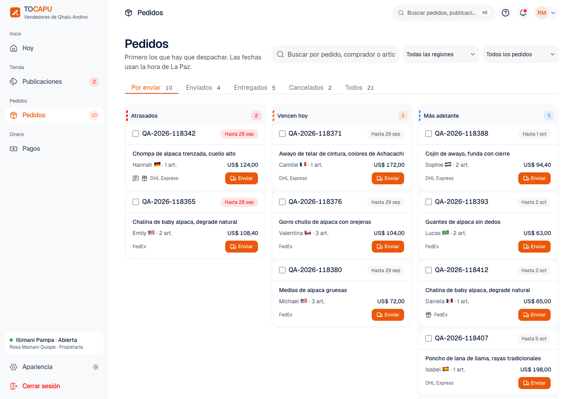
Task: Open the Todos los pedidos dropdown
Action: pos(520,54)
